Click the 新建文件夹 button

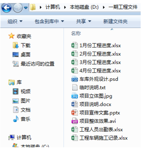115,21
